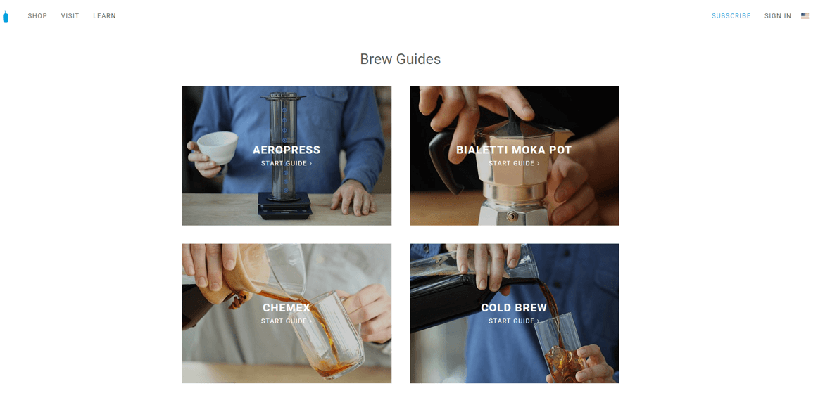Click the Brew Guides page heading
The width and height of the screenshot is (818, 393).
(400, 59)
